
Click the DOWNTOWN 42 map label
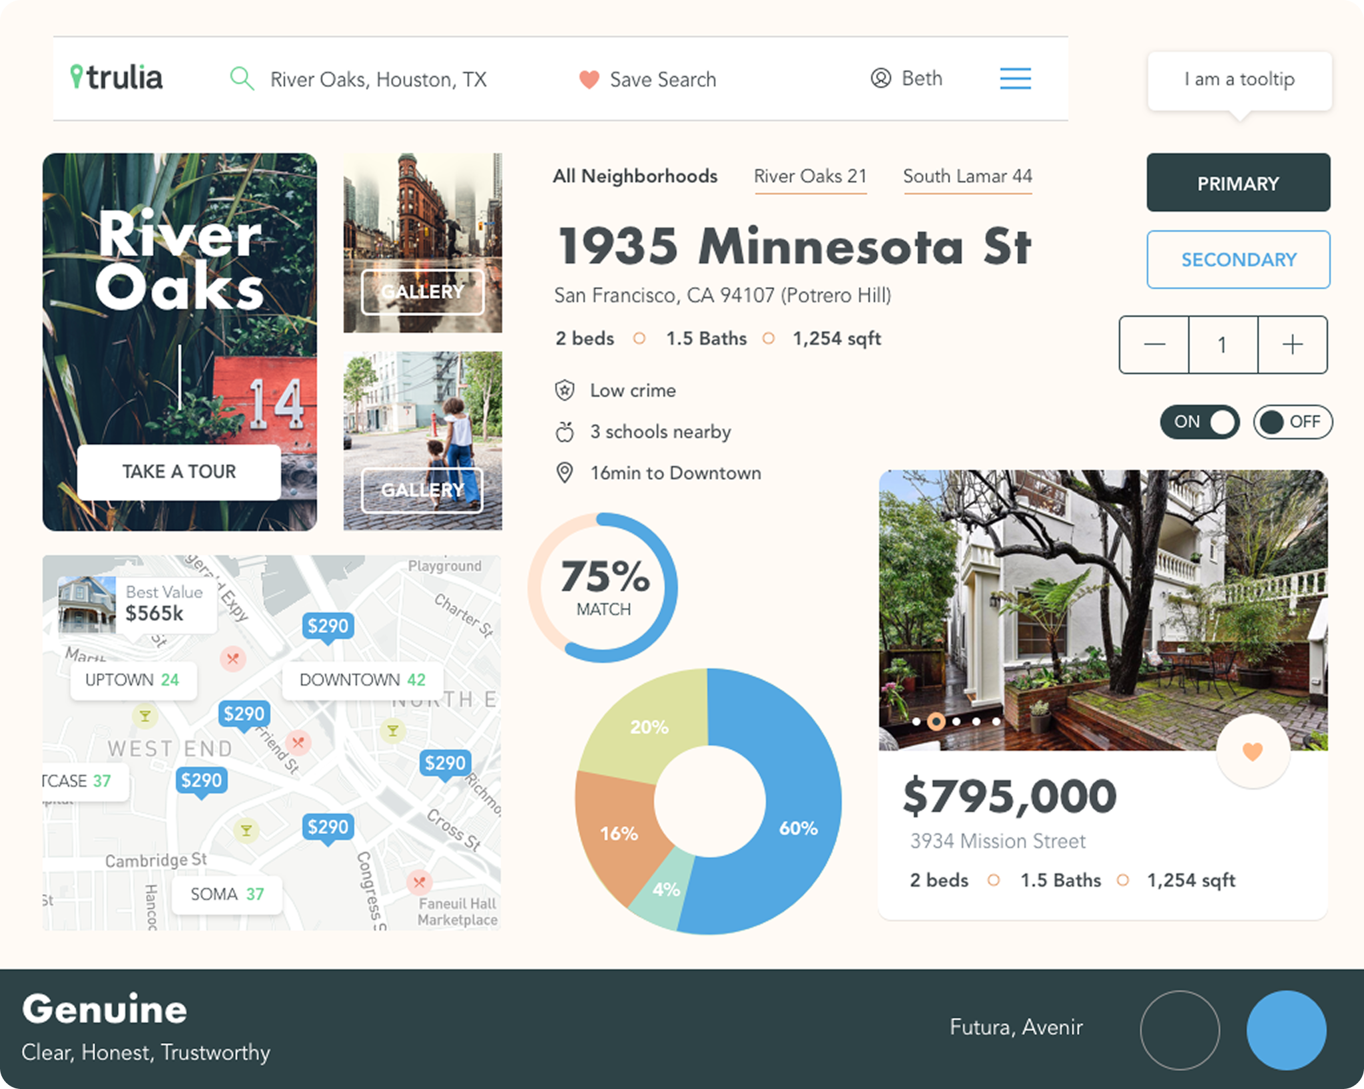coord(362,680)
